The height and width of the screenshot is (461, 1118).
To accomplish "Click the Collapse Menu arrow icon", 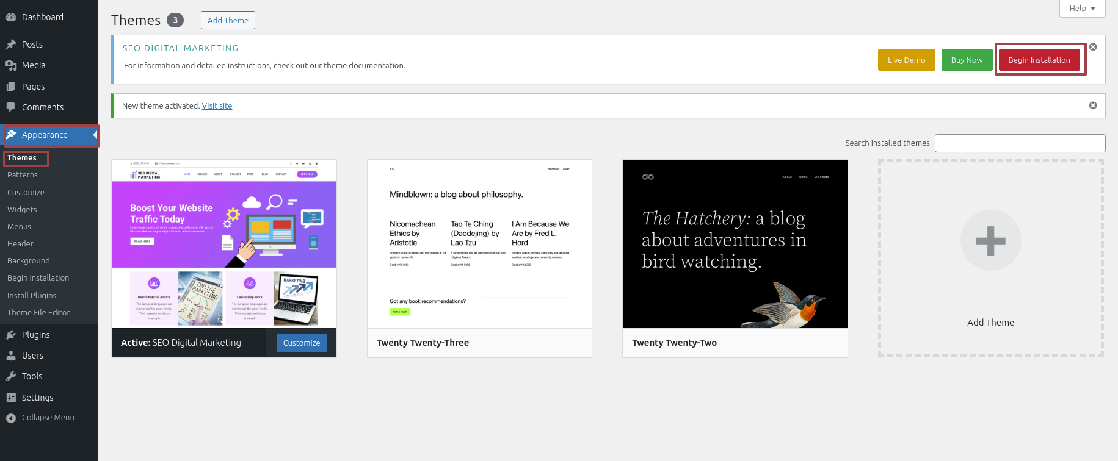I will pos(11,418).
